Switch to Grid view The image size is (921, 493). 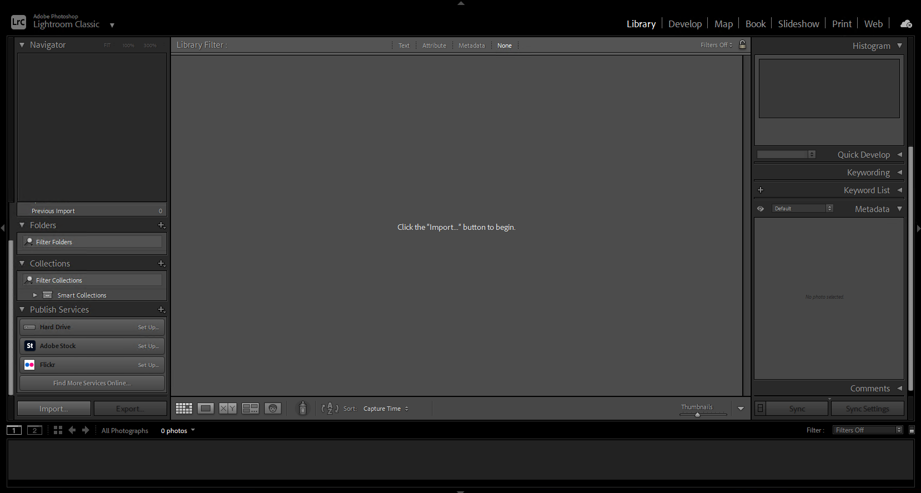(x=184, y=409)
